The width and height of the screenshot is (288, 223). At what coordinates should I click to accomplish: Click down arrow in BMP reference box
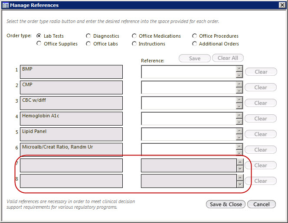pyautogui.click(x=239, y=75)
